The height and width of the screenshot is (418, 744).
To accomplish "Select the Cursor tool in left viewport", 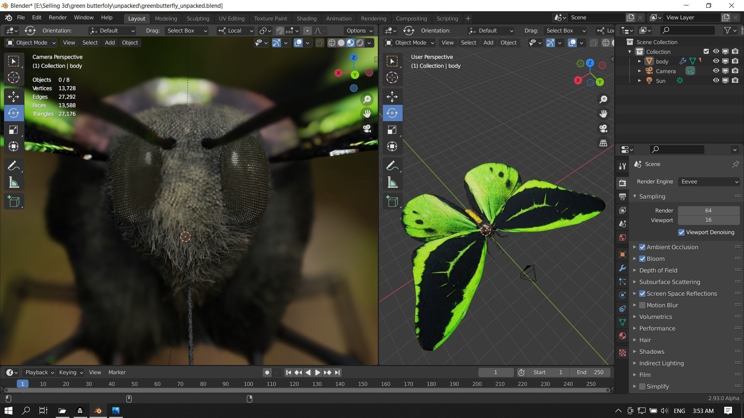I will coord(14,77).
